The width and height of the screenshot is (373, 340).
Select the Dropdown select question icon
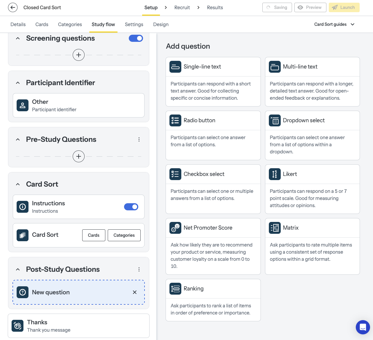(x=275, y=120)
